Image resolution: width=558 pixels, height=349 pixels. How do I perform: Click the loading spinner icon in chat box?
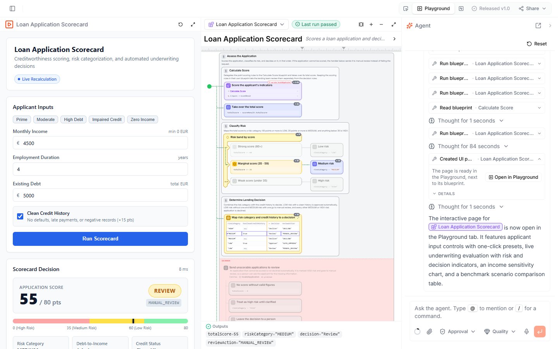417,332
